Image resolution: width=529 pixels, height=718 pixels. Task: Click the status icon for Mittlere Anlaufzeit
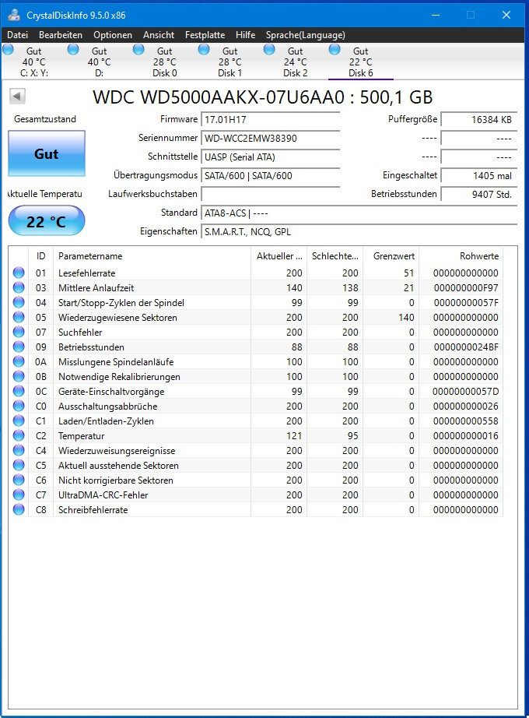point(19,287)
